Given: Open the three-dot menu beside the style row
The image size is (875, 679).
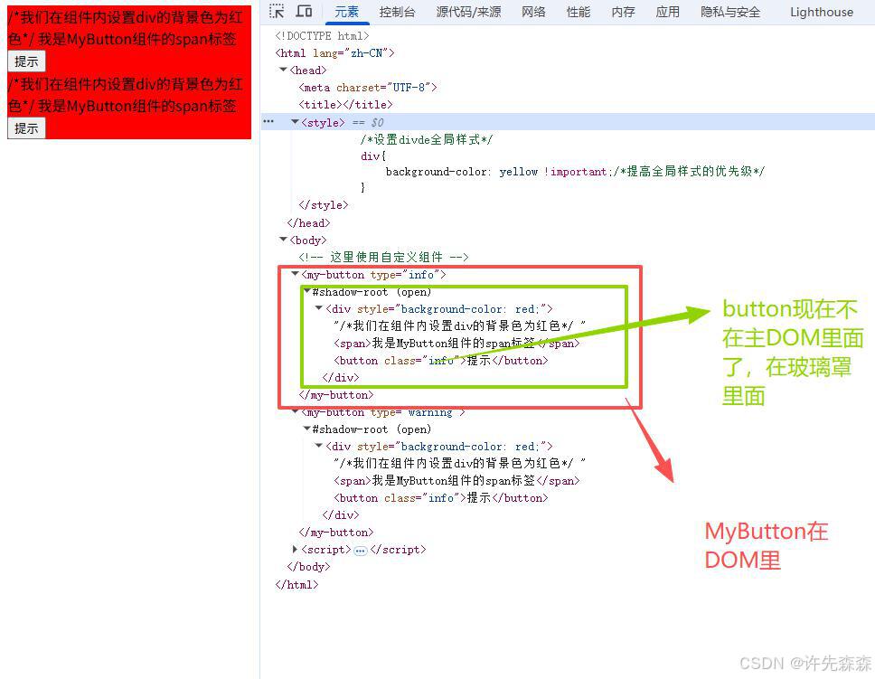Looking at the screenshot, I should [268, 121].
